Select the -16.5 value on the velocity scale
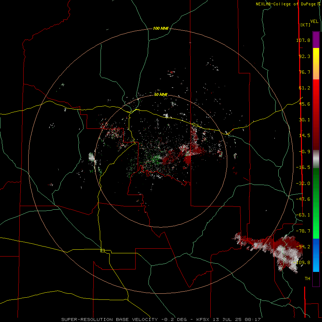The height and width of the screenshot is (322, 322). coord(303,167)
